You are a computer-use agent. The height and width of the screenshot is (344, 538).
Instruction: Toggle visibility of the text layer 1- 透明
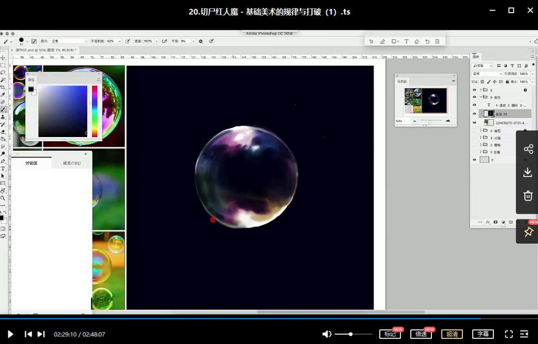(474, 105)
